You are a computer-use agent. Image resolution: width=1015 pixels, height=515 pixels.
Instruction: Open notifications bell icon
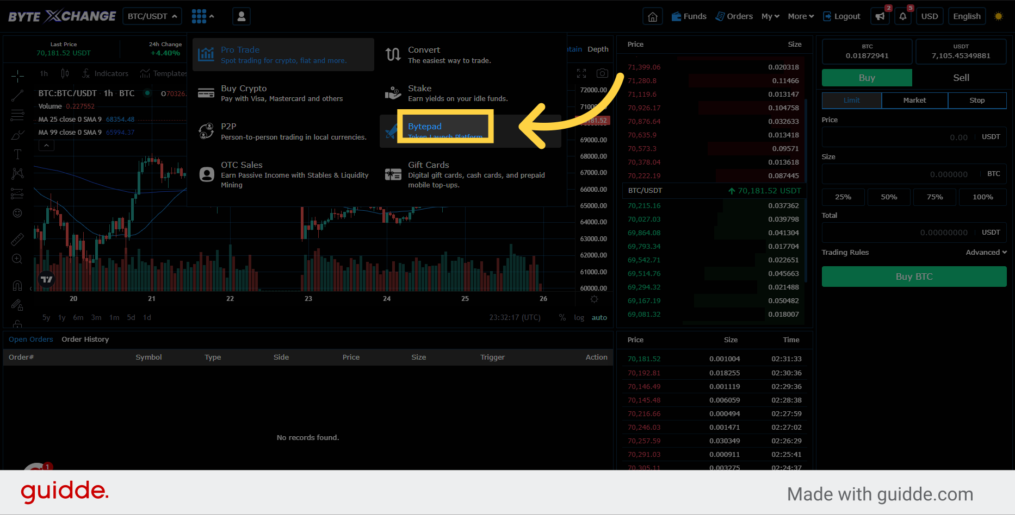903,16
